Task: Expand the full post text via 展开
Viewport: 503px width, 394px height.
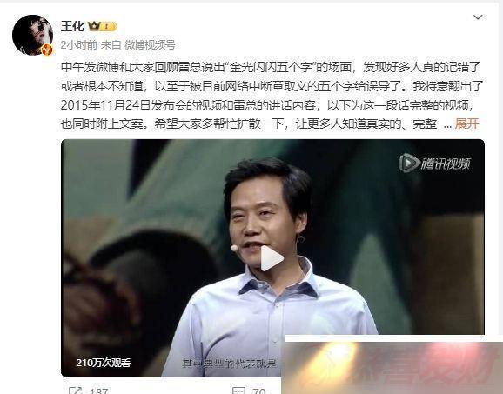Action: (466, 124)
